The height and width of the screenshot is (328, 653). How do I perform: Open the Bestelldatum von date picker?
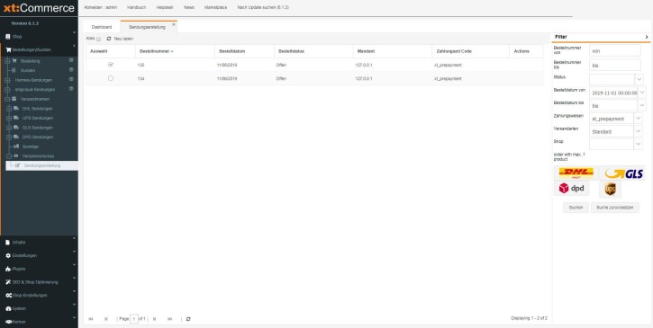(642, 93)
